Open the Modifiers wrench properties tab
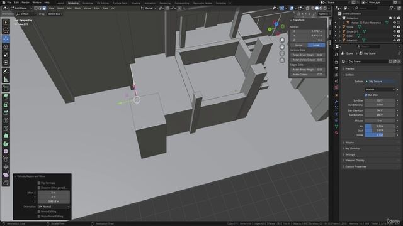The image size is (403, 226). (x=336, y=102)
